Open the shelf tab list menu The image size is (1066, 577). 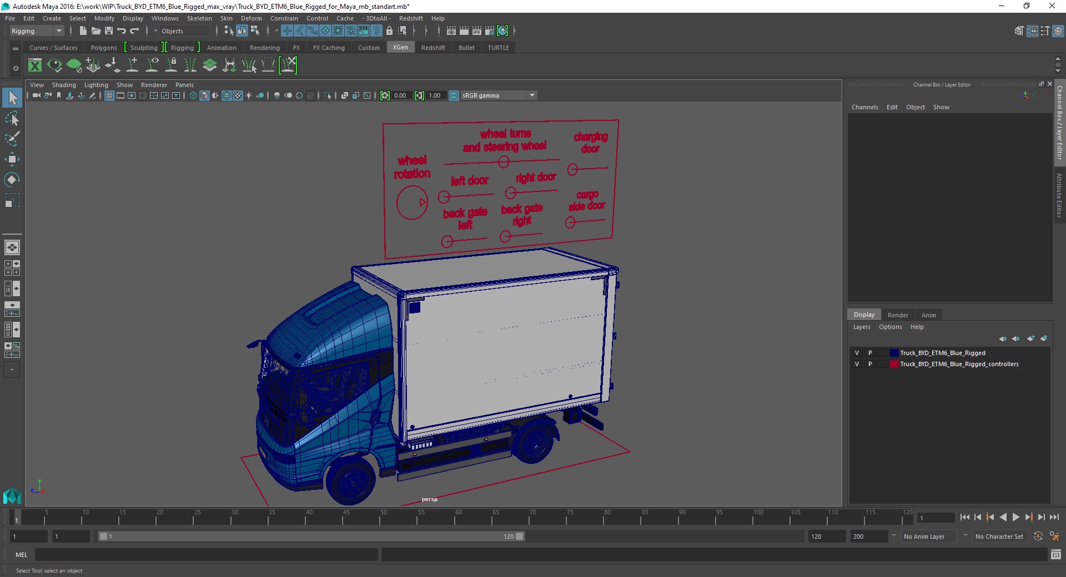pyautogui.click(x=16, y=48)
